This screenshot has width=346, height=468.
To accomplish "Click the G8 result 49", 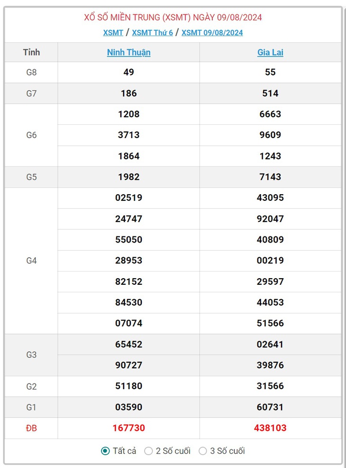I will click(x=129, y=72).
